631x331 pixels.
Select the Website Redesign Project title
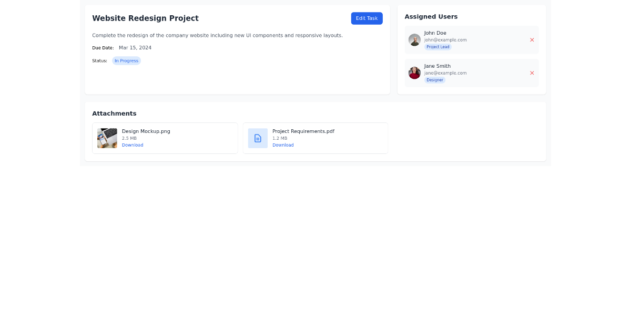tap(145, 18)
